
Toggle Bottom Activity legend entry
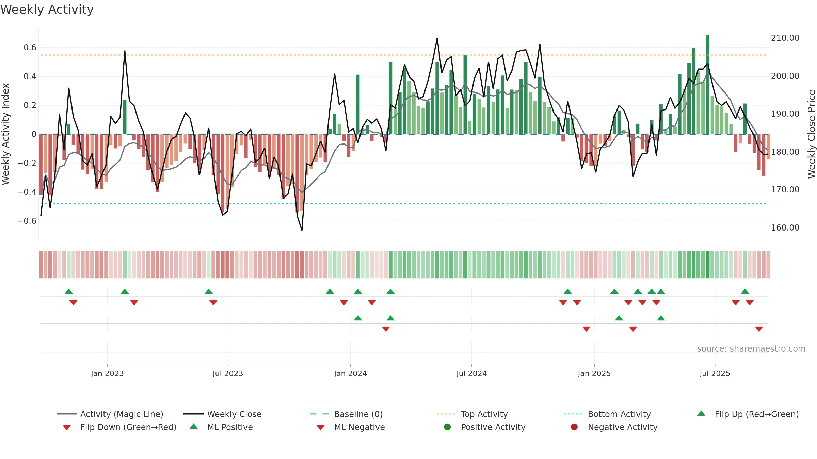[x=607, y=414]
